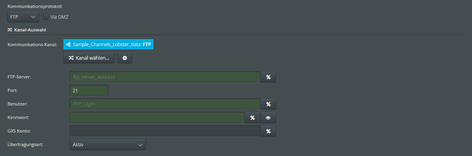Focus the GXS Konto input field
The width and height of the screenshot is (472, 156).
[x=165, y=131]
